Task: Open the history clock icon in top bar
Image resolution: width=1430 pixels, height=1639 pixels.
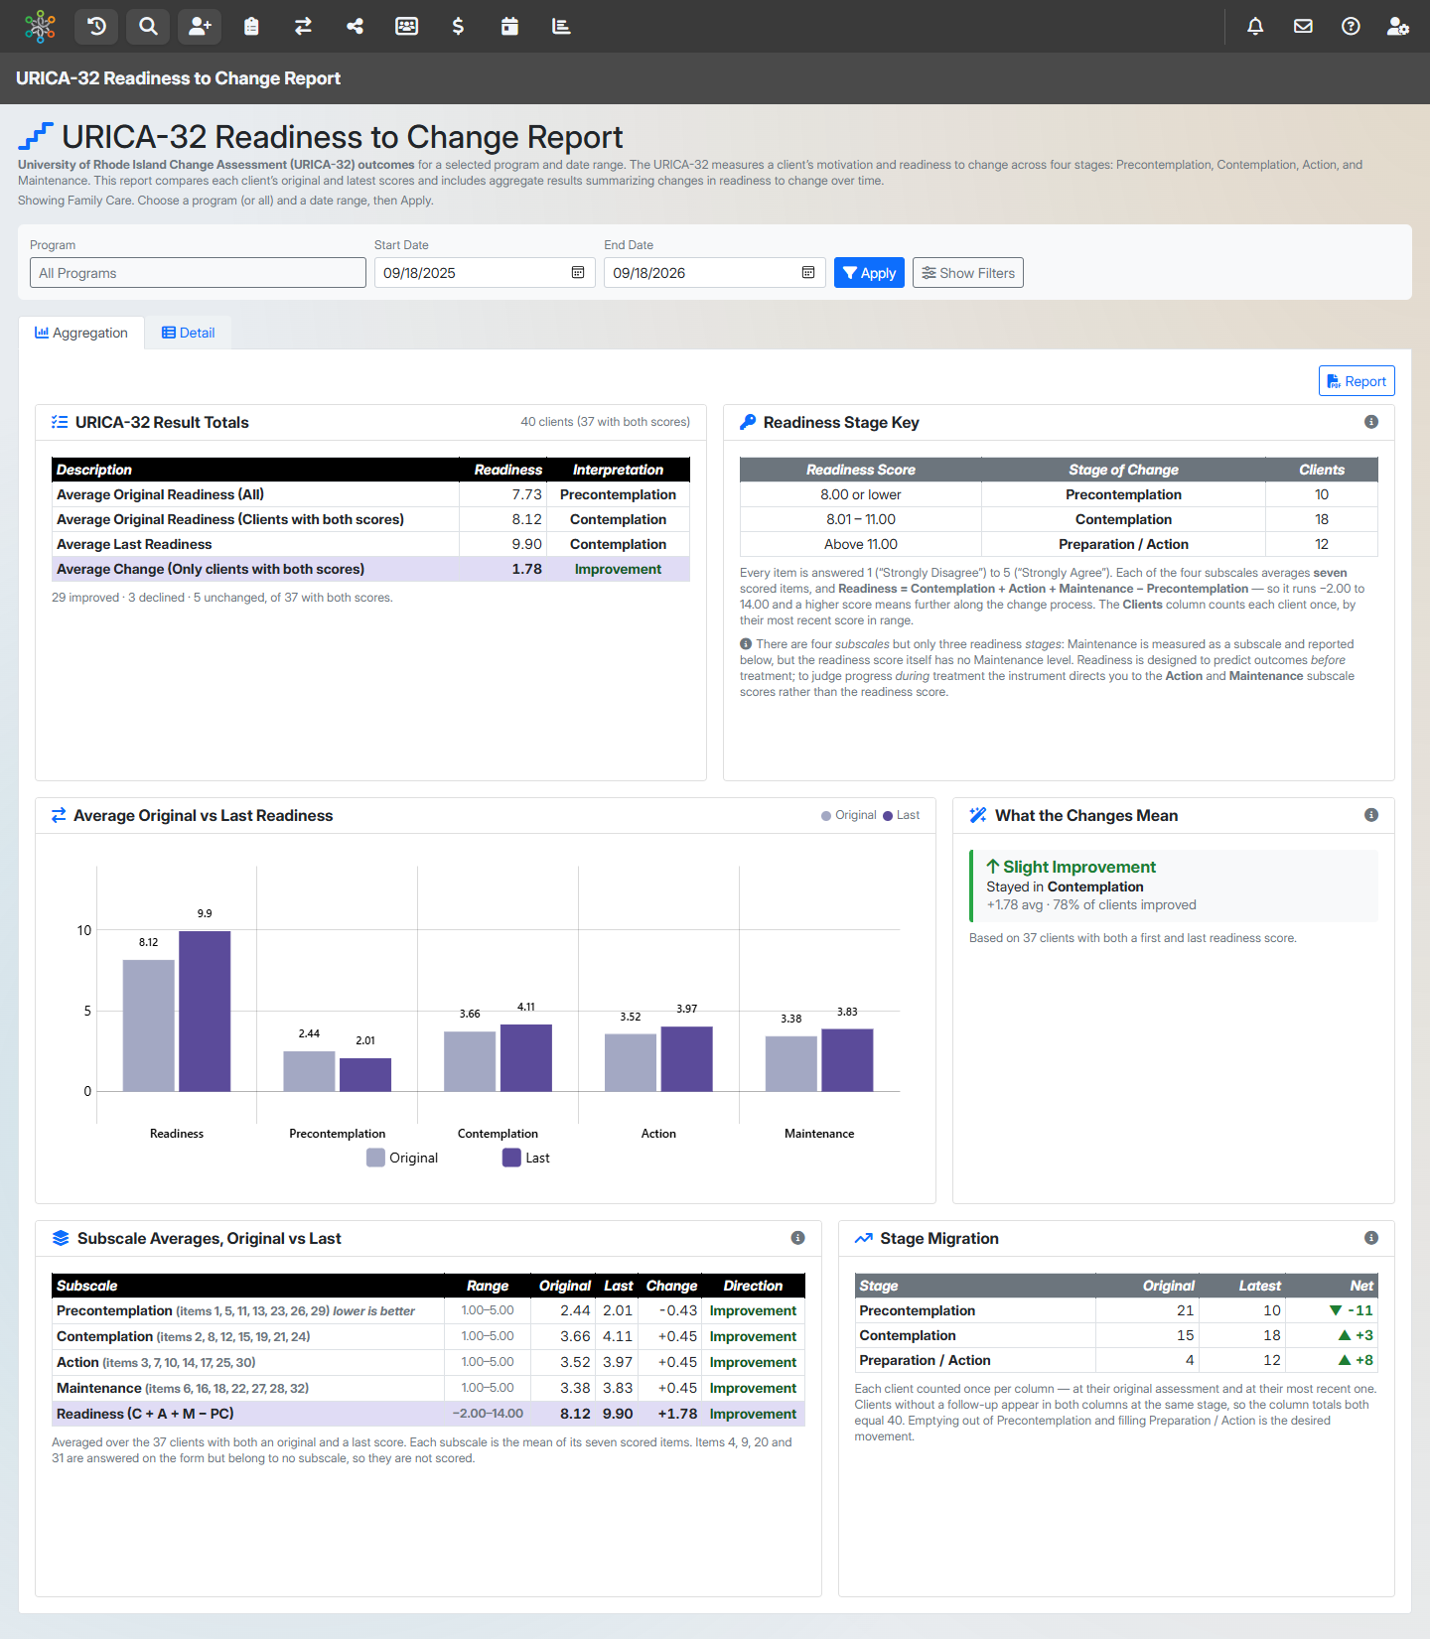Action: (96, 27)
